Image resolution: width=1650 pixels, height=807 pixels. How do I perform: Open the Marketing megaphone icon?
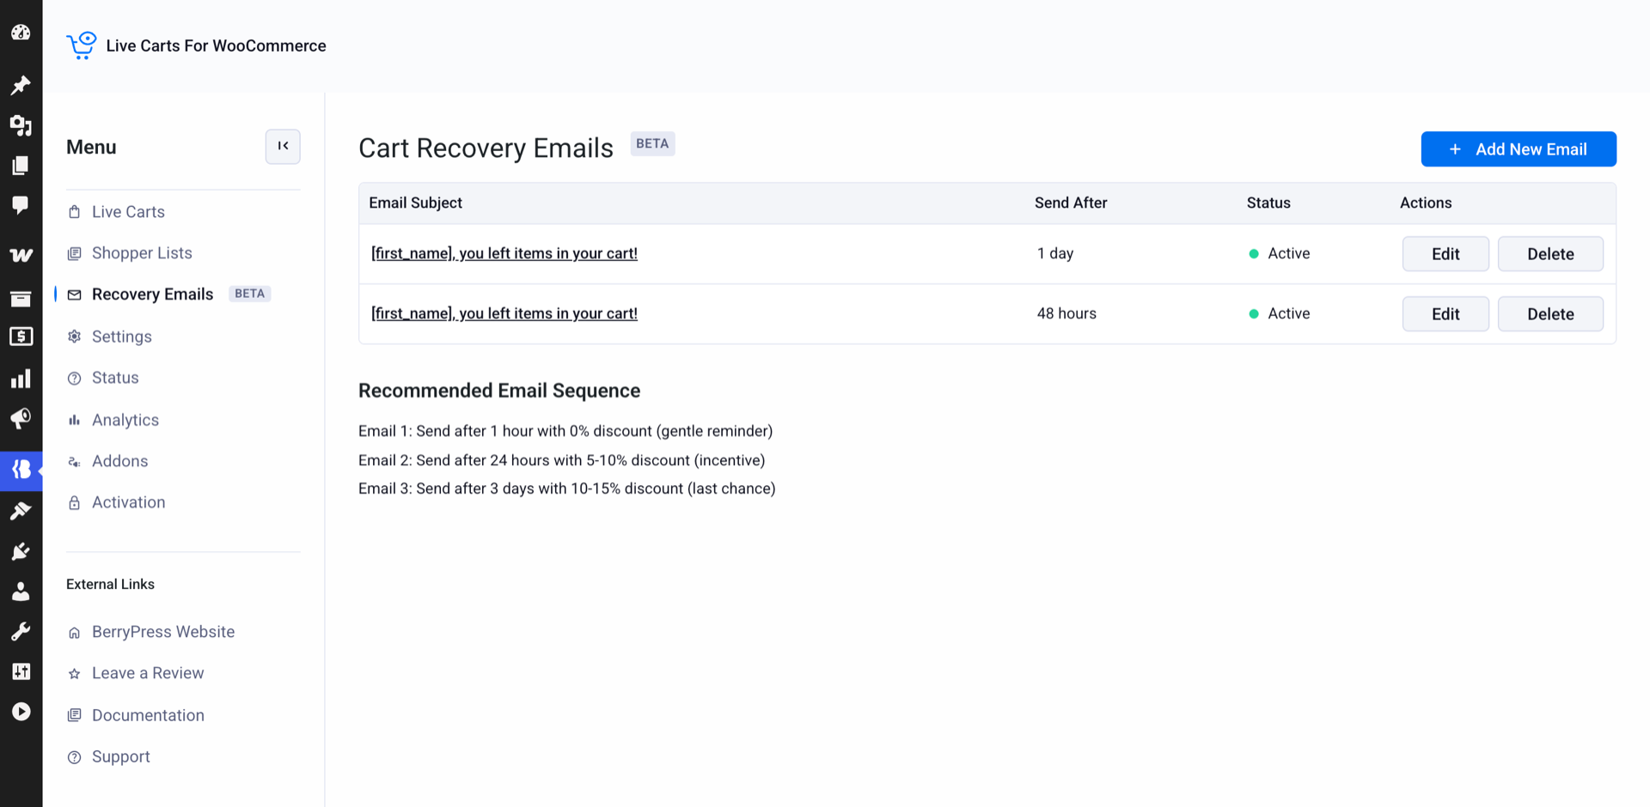[x=21, y=419]
